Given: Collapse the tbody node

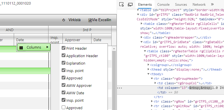Looking at the screenshot, I should [x=149, y=74].
